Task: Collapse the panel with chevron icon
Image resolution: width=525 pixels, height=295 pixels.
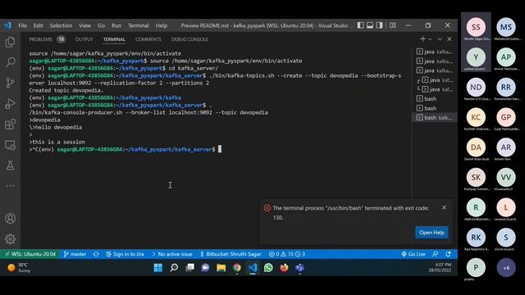Action: (440, 39)
